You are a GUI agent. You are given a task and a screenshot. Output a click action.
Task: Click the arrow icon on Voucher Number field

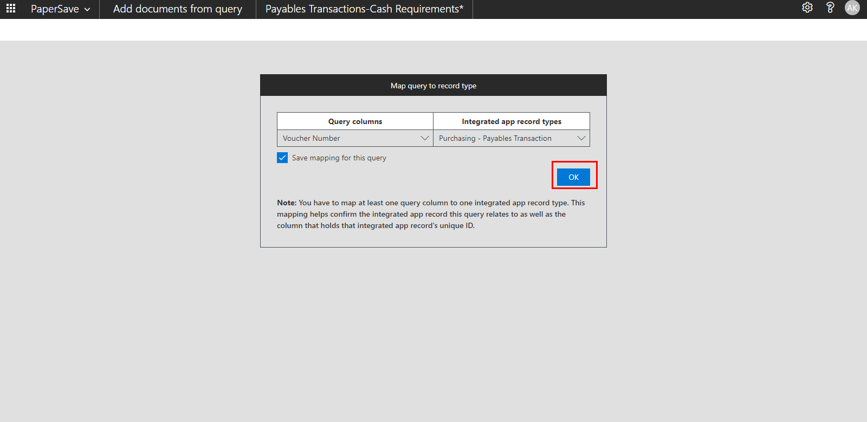[425, 138]
